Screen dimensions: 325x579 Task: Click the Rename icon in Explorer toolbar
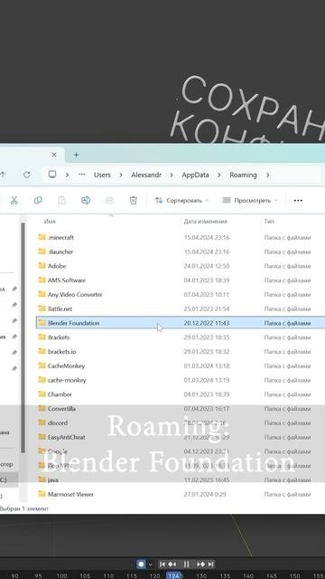(x=86, y=200)
